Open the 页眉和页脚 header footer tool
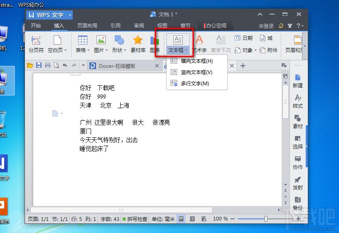The width and height of the screenshot is (339, 233). tap(294, 45)
